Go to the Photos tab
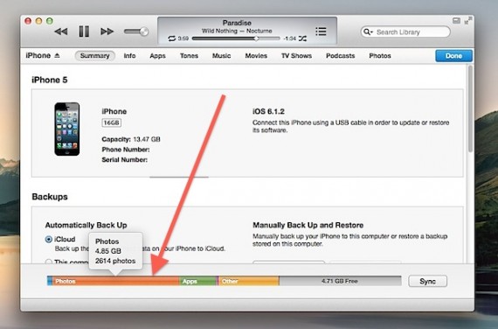The image size is (498, 329). [x=380, y=56]
